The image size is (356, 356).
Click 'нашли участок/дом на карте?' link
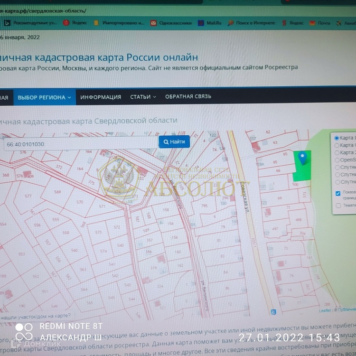[35, 316]
